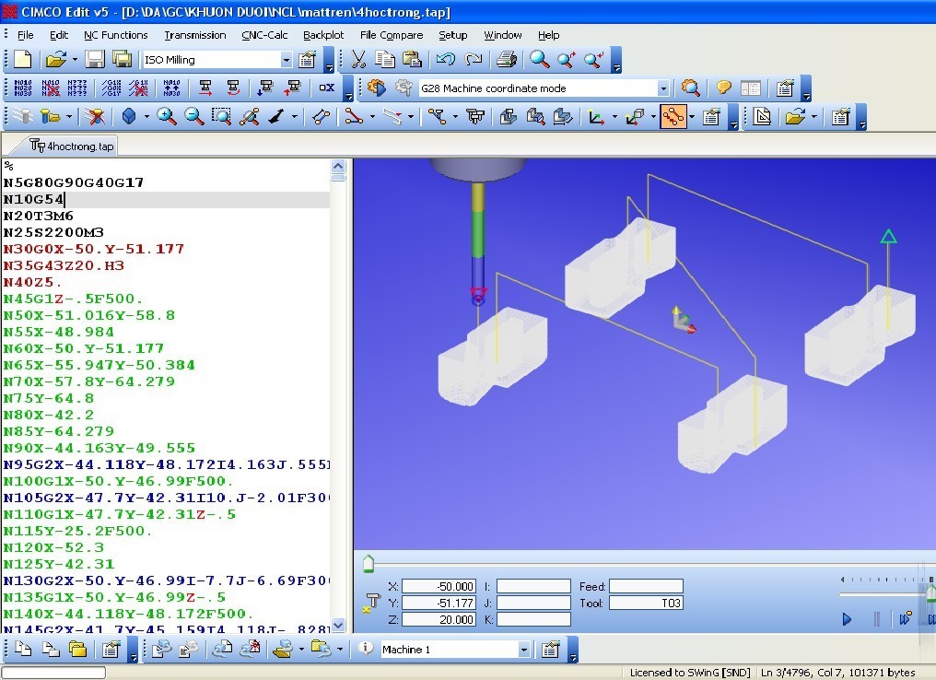Click the X coordinate value field
Image resolution: width=936 pixels, height=680 pixels.
tap(439, 586)
